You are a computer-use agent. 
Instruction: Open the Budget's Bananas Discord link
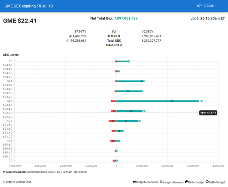click(x=147, y=182)
